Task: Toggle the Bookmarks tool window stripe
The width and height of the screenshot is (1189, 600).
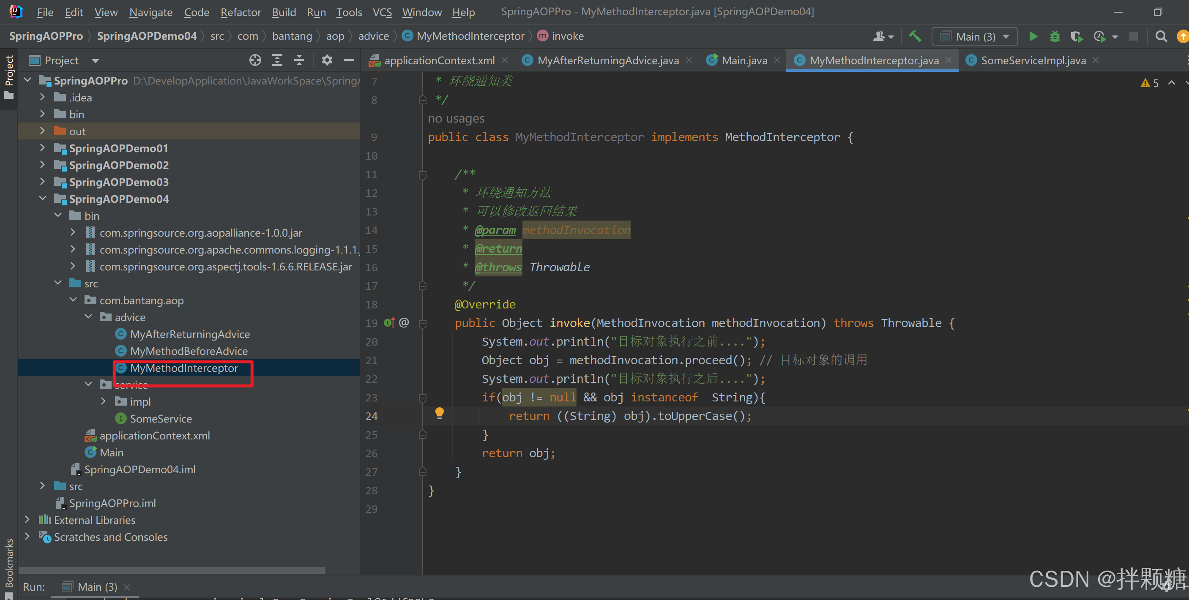Action: (9, 563)
